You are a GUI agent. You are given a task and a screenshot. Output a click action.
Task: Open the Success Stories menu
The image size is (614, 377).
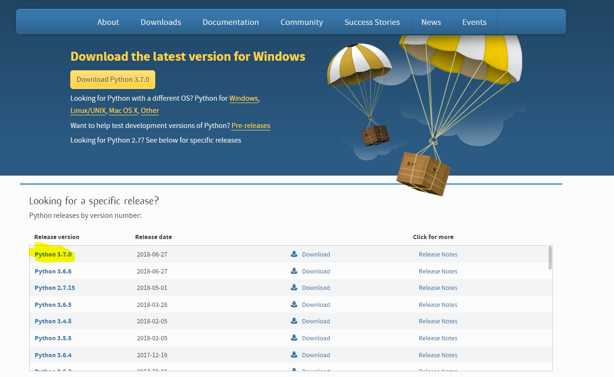[x=372, y=22]
